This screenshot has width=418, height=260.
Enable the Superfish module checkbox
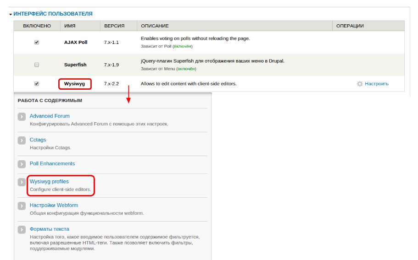coord(37,65)
